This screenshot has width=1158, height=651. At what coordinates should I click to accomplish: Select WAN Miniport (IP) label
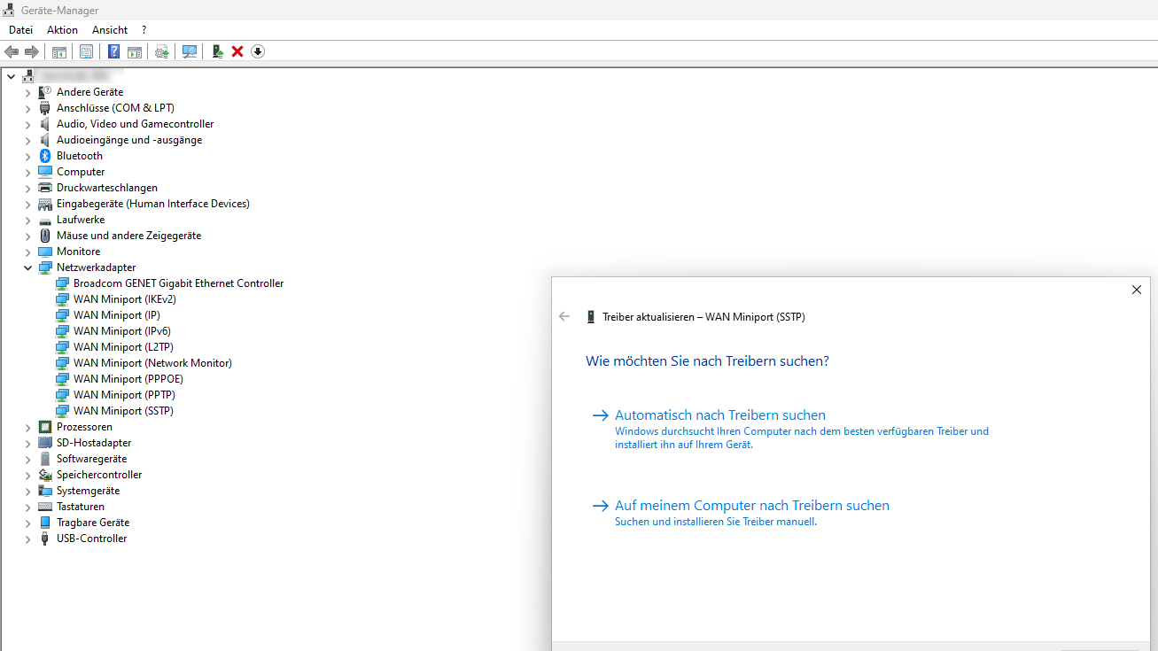(x=117, y=315)
